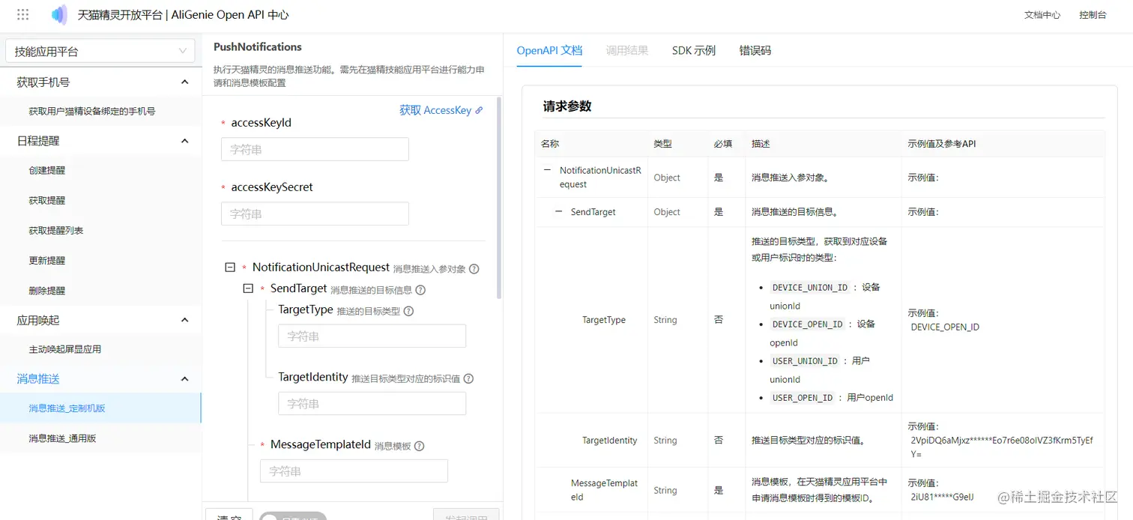Screen dimensions: 1133x520
Task: Focus the TargetIdentity input field
Action: 372,403
